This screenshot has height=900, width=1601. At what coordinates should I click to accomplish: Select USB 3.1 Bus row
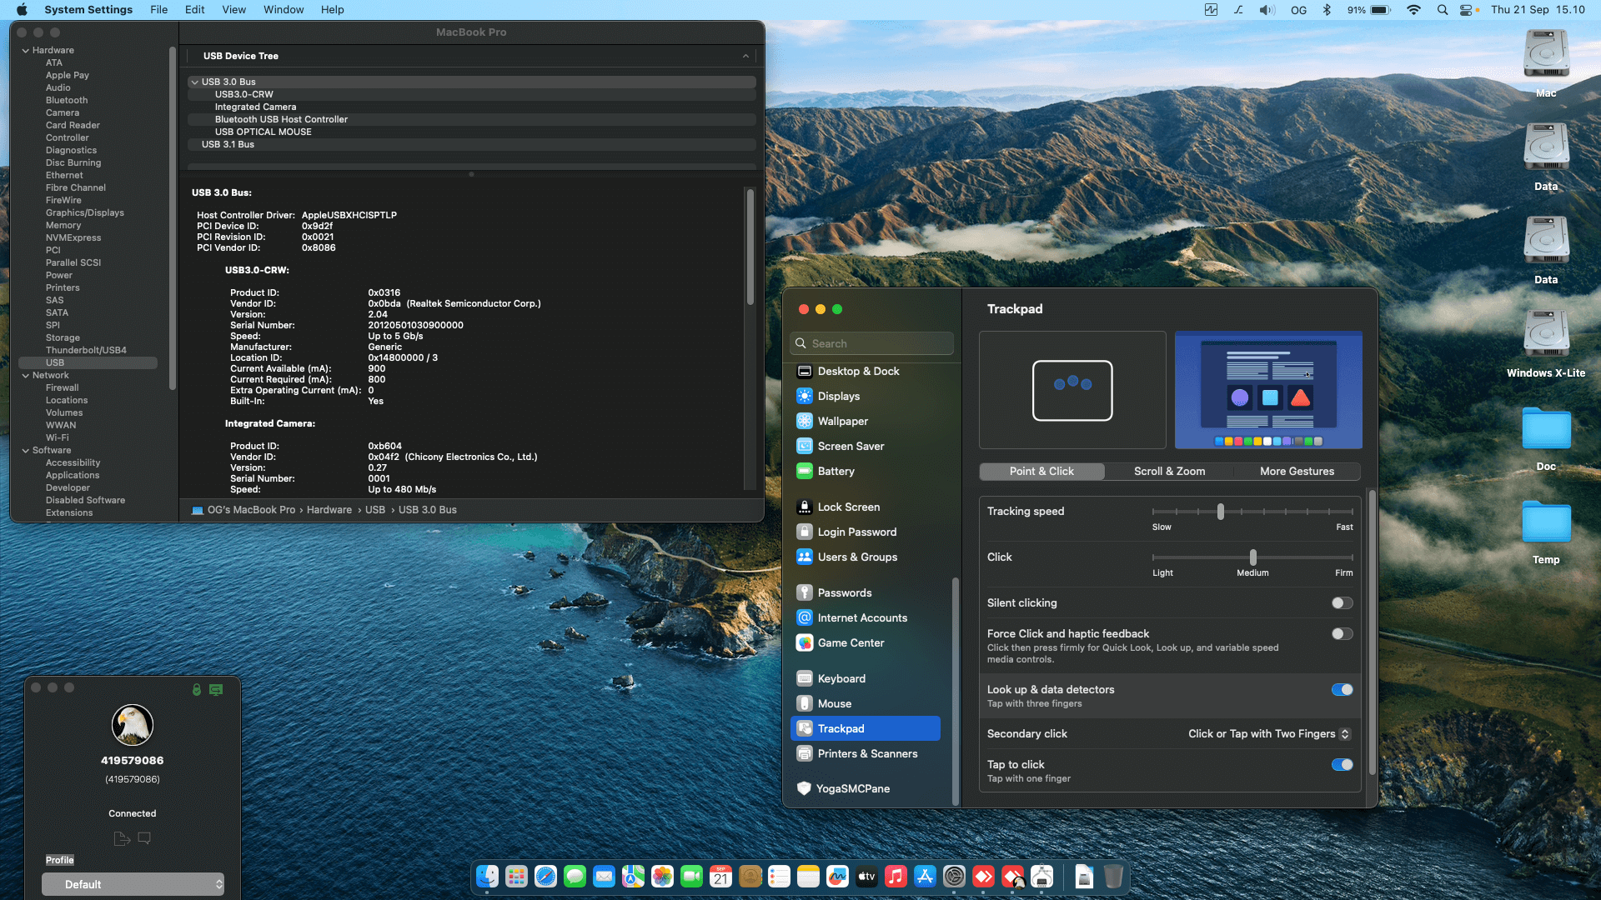pyautogui.click(x=472, y=145)
